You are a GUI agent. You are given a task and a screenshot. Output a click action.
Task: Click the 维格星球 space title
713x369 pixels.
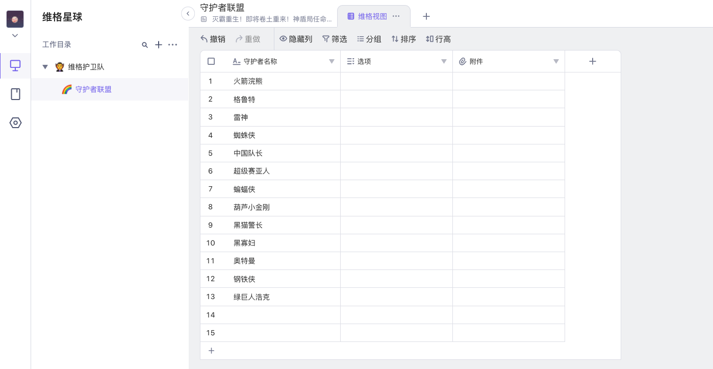62,17
